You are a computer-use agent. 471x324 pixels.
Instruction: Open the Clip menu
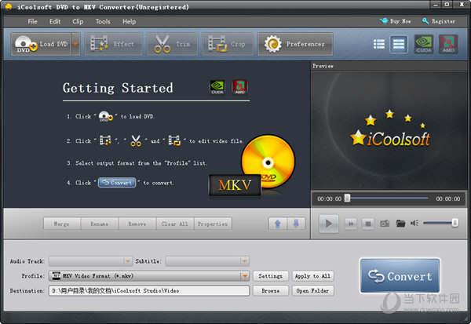tap(78, 21)
